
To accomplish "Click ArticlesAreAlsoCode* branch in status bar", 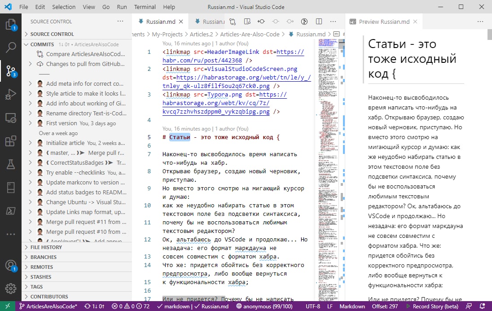I will (x=48, y=306).
